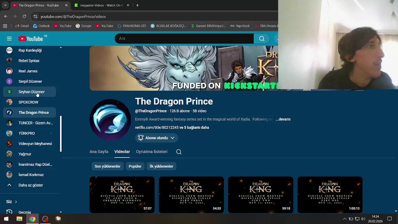Open Chrome tab search dropdown arrow
This screenshot has width=398, height=224.
[5, 5]
